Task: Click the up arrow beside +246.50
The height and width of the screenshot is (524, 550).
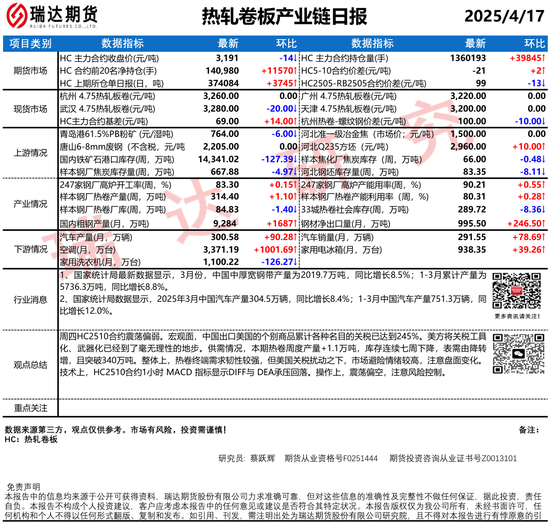Action: click(x=543, y=224)
